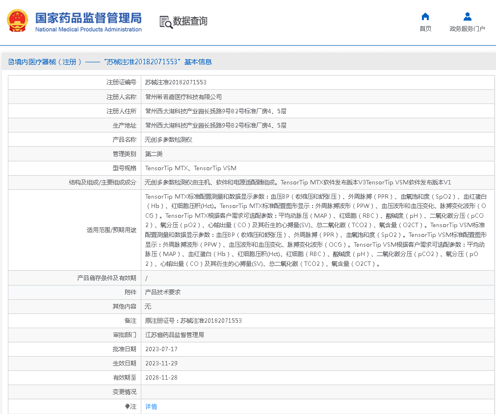Click the 政务服务门户 person icon

click(467, 17)
